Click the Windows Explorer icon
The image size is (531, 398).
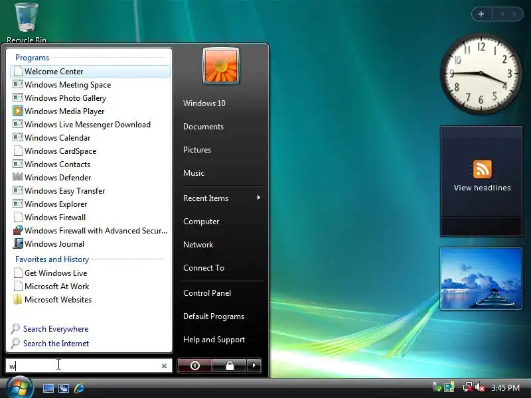click(18, 204)
